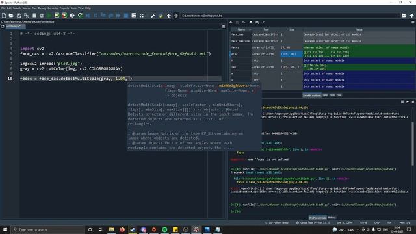
Task: Go back with the left arrow
Action: [x=169, y=16]
